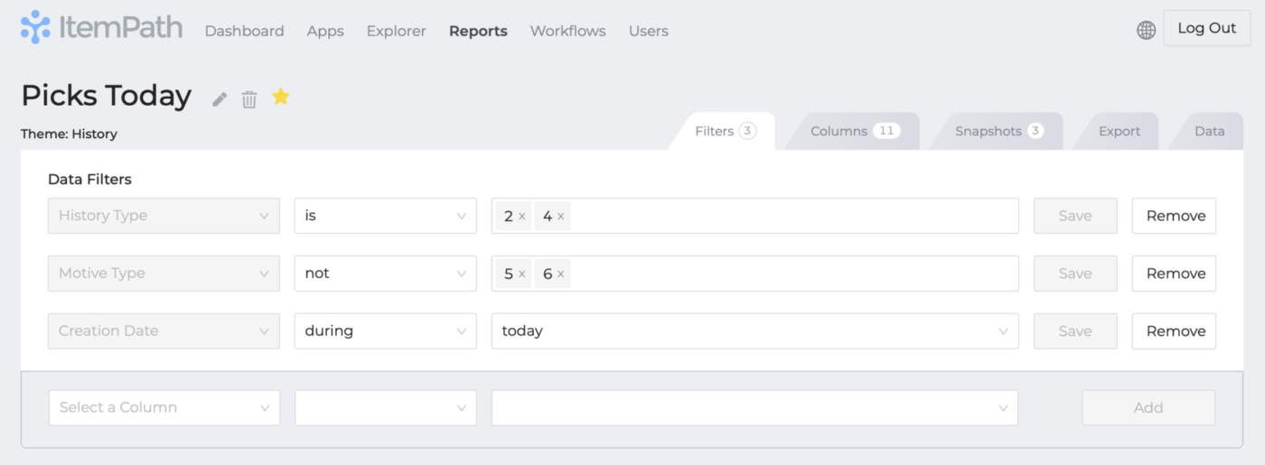Open the 'during' operator dropdown
The height and width of the screenshot is (465, 1265).
[x=385, y=331]
